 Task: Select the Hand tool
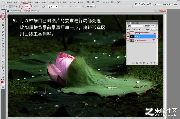pos(3,74)
